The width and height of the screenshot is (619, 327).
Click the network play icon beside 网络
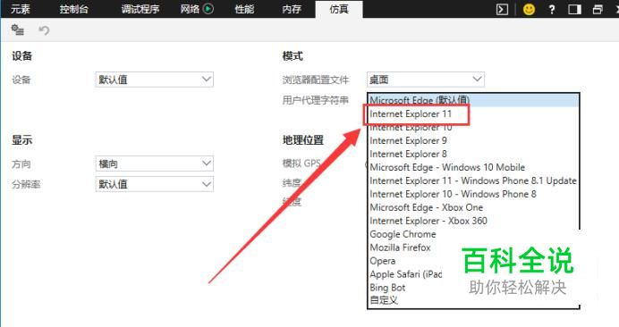[x=208, y=9]
